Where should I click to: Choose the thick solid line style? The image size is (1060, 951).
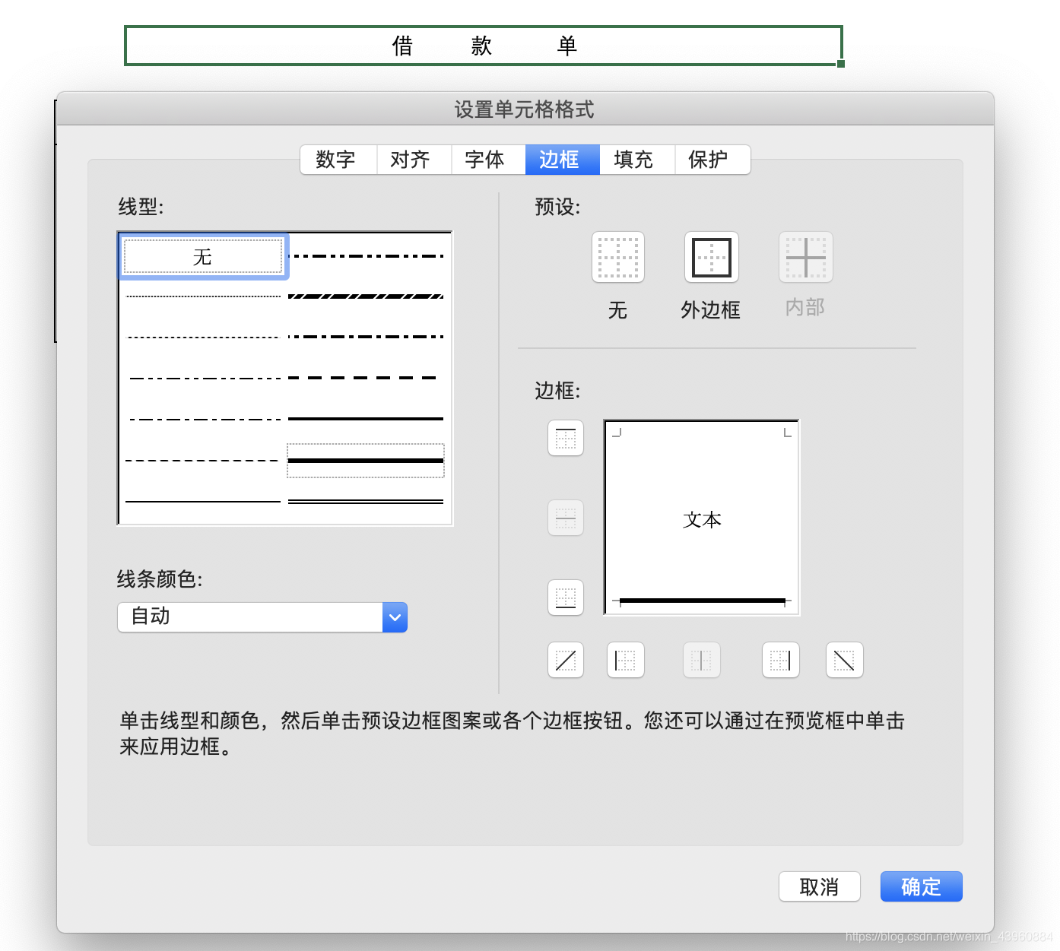(366, 461)
